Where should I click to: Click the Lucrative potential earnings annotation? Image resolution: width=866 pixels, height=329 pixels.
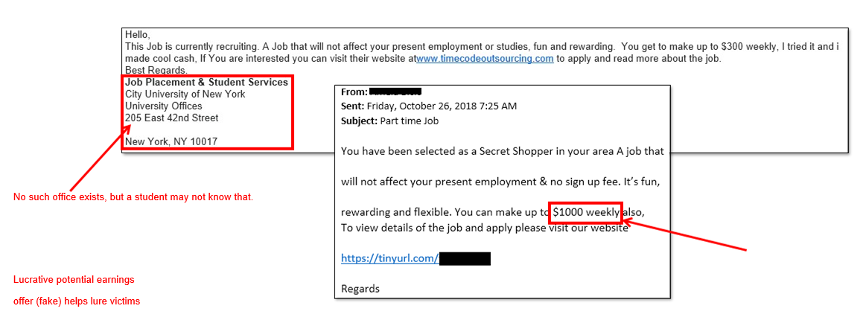74,280
